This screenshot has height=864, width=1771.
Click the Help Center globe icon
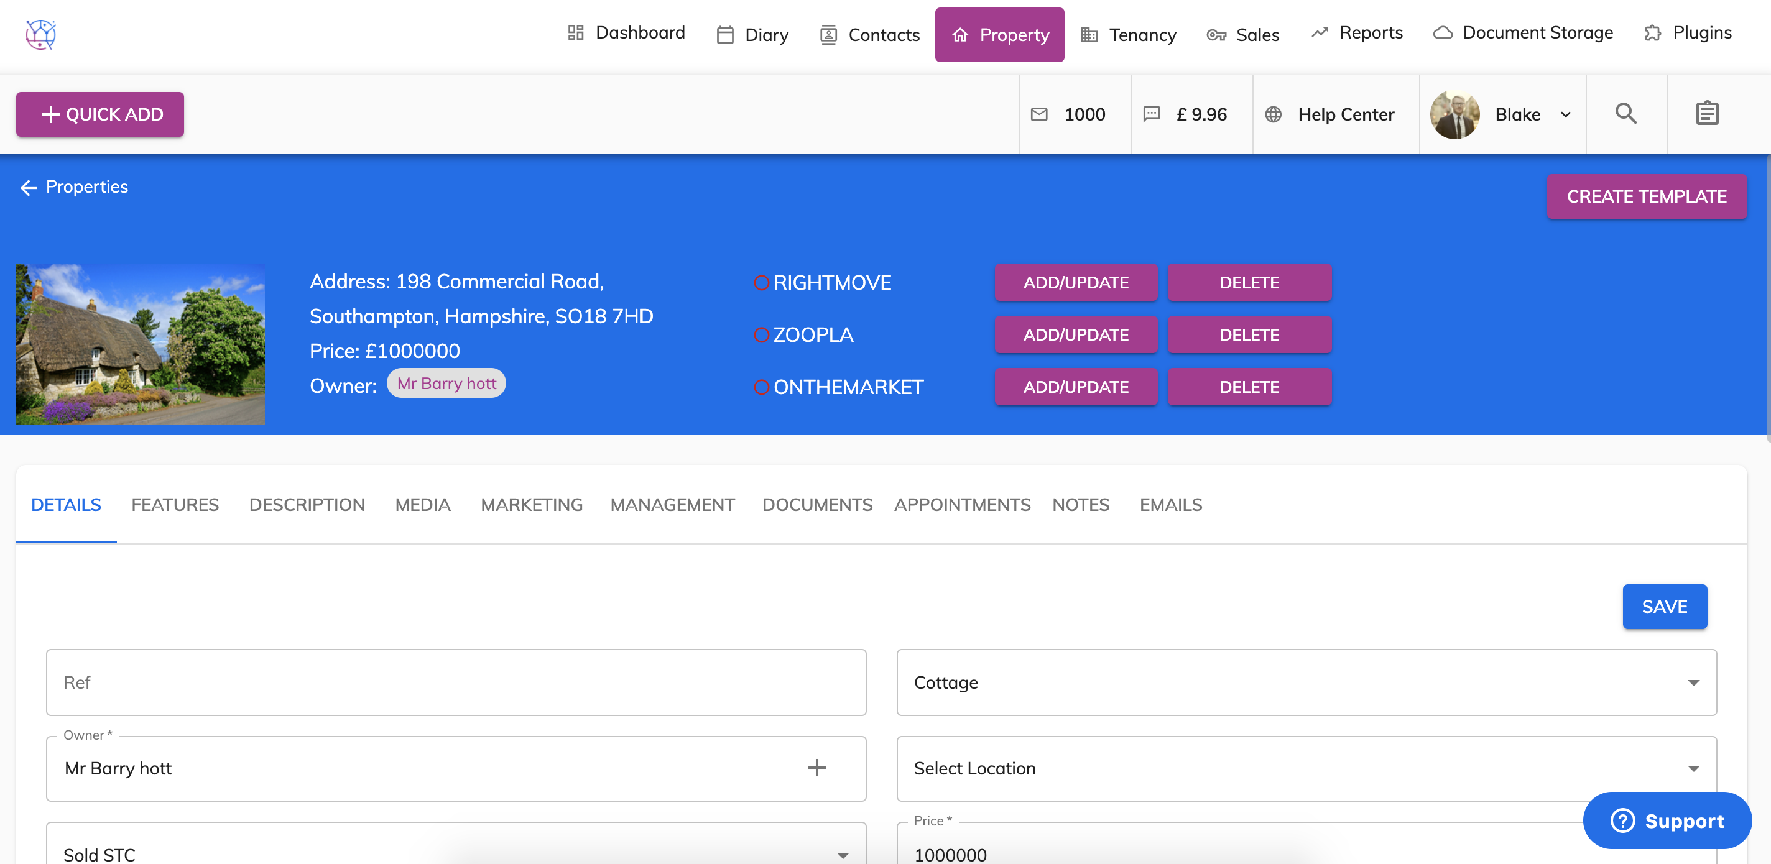tap(1274, 114)
